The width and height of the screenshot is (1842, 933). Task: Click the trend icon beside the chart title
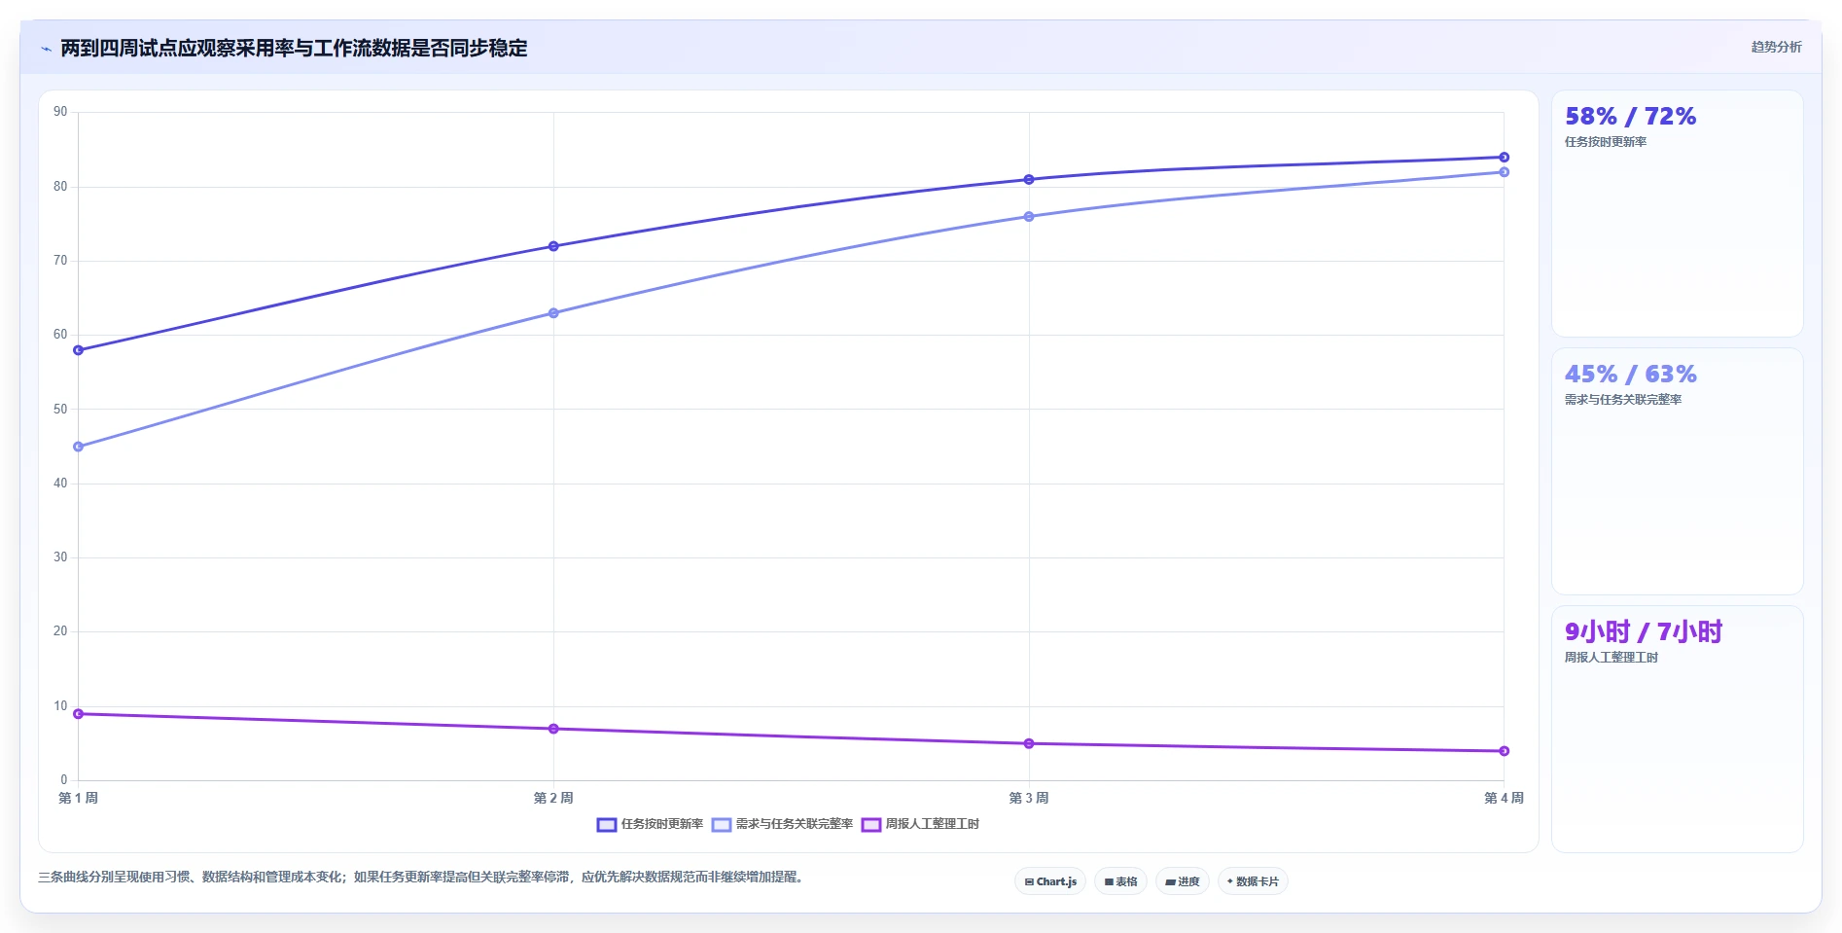point(46,49)
